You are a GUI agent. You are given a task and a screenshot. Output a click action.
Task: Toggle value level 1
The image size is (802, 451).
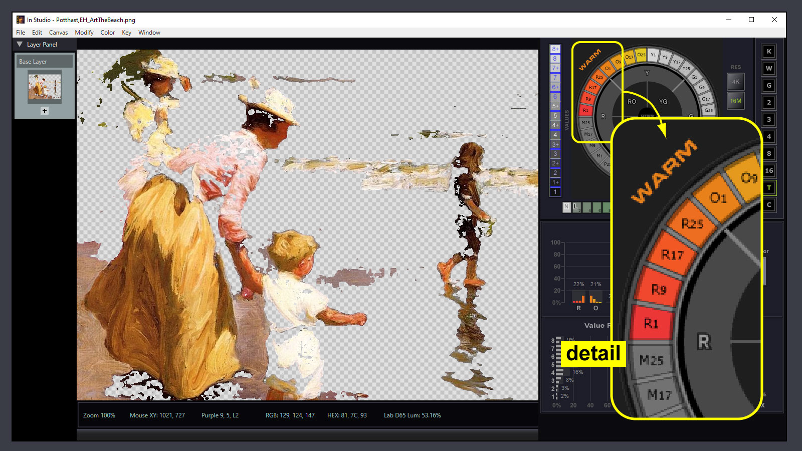click(555, 192)
